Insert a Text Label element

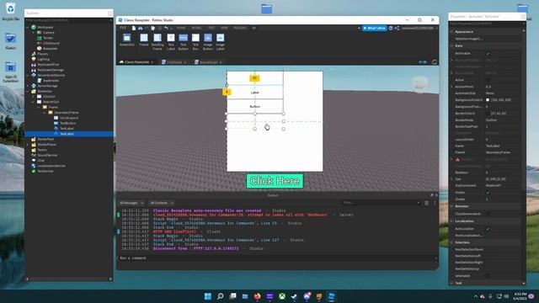click(171, 41)
